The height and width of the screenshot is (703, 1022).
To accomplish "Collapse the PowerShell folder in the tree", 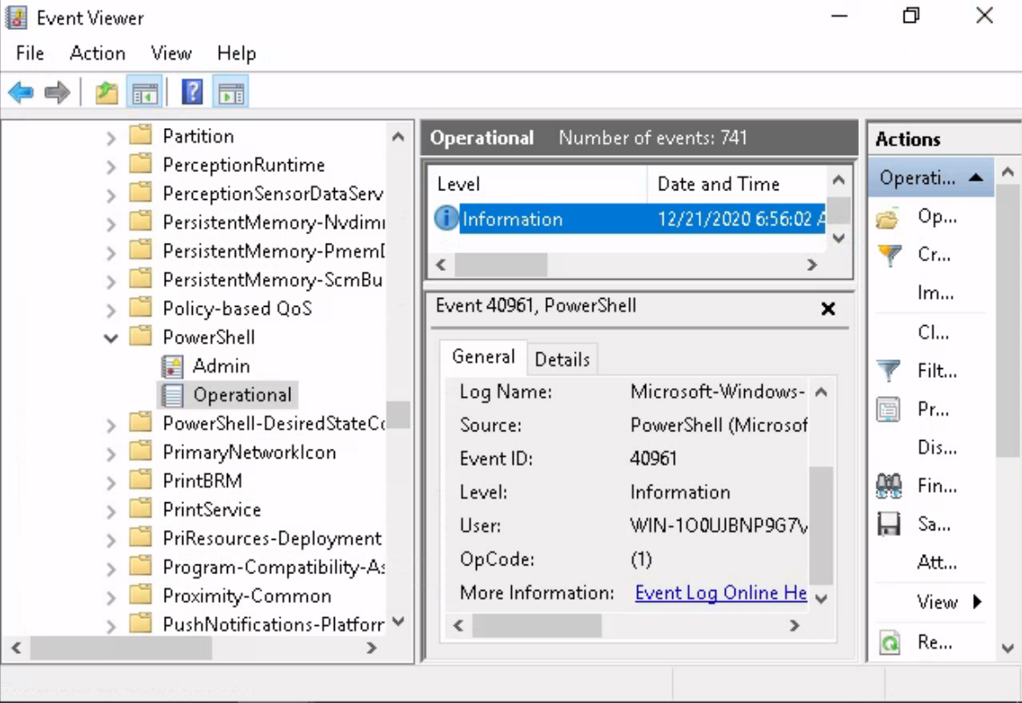I will [x=110, y=337].
